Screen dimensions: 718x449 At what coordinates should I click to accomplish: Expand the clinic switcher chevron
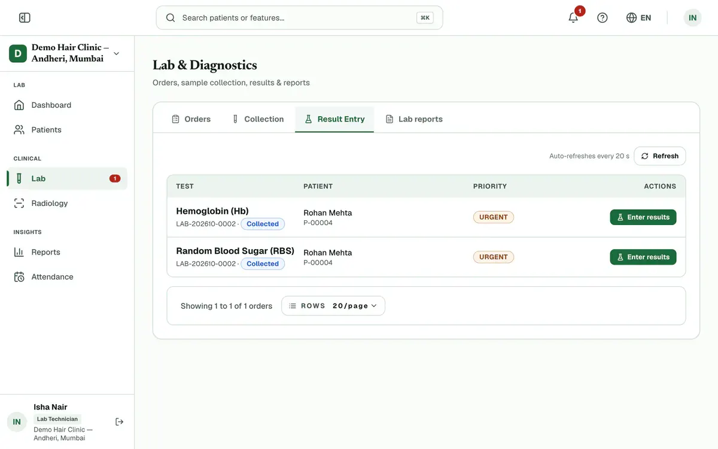116,53
